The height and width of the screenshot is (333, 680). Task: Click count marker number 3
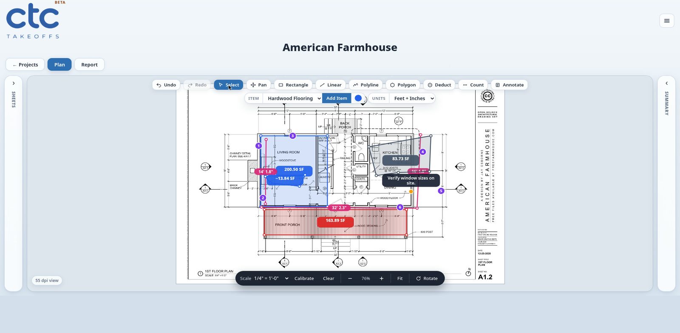pyautogui.click(x=292, y=136)
